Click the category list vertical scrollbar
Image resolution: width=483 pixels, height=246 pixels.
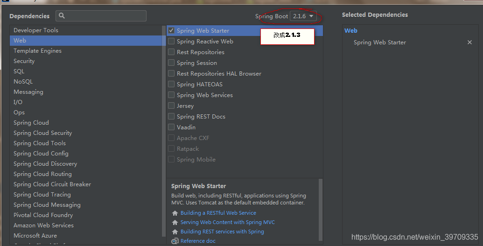[x=164, y=131]
